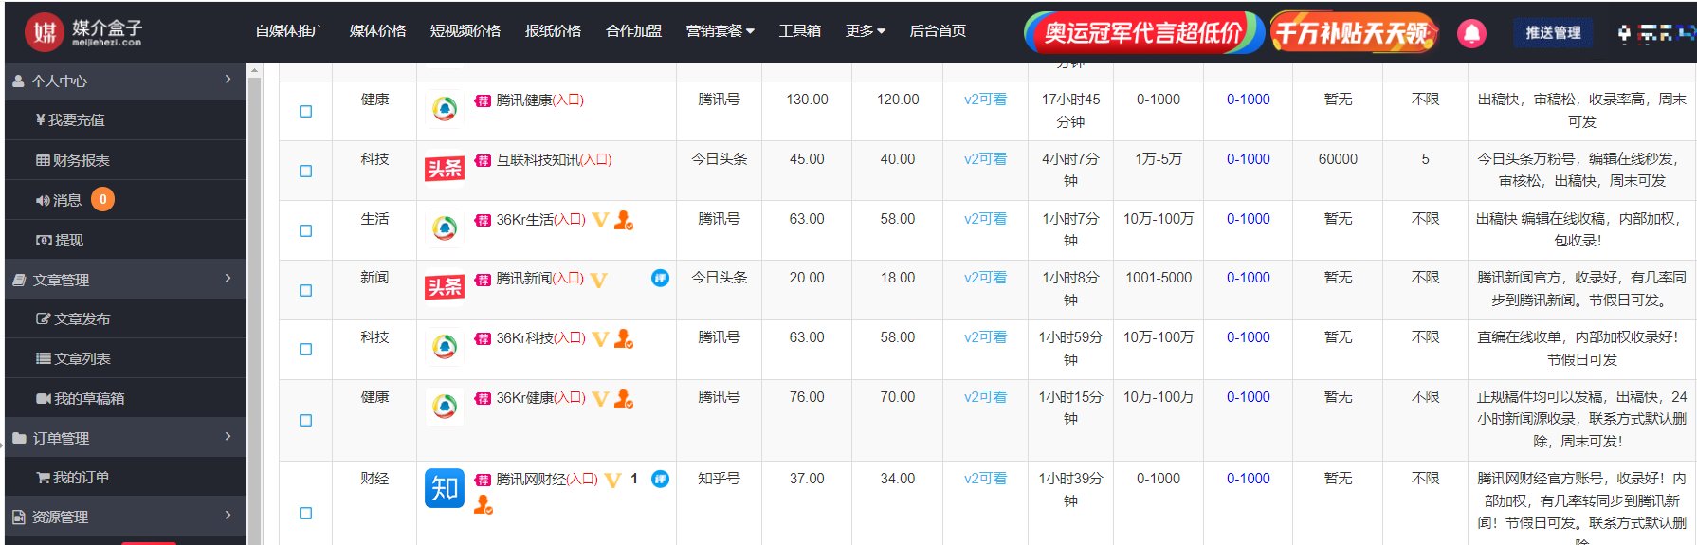Click the 推送管理 button
The width and height of the screenshot is (1697, 545).
click(x=1552, y=33)
